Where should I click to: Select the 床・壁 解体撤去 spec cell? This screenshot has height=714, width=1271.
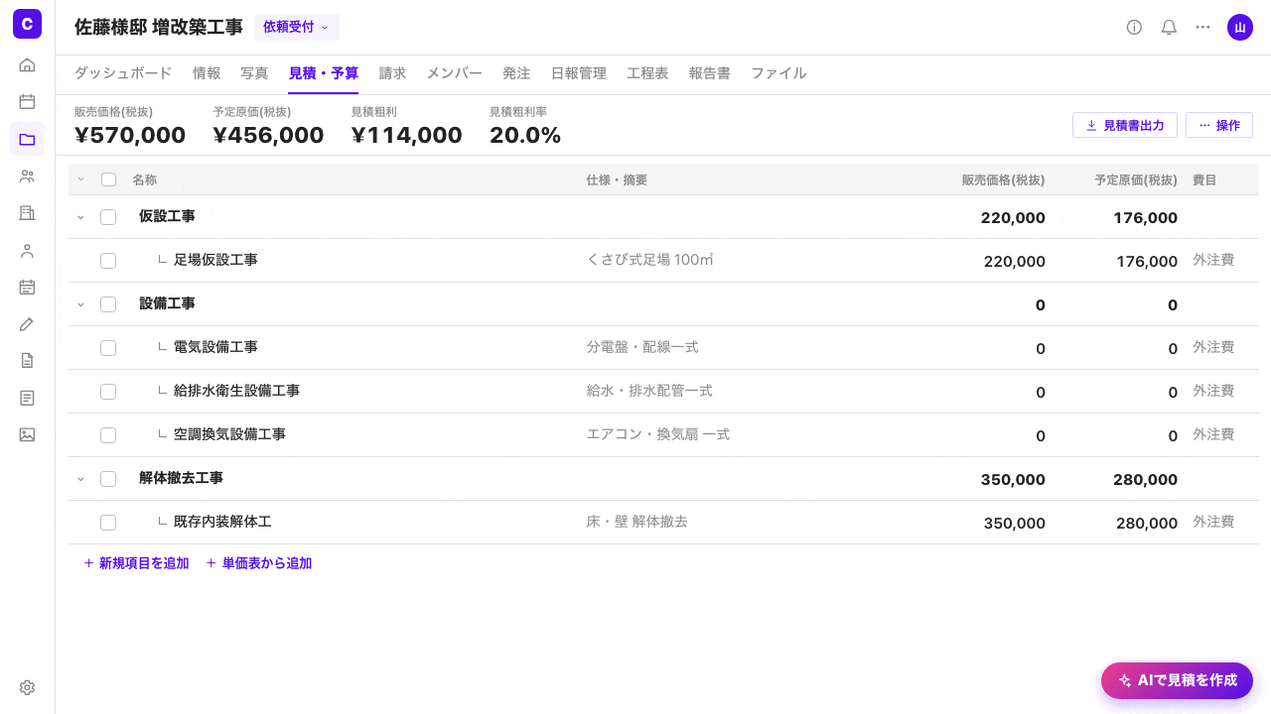(637, 522)
